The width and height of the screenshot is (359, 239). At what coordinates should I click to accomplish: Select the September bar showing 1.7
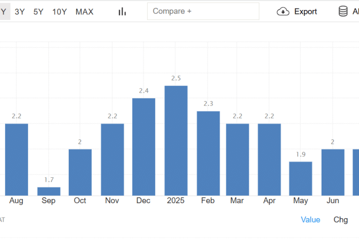[x=49, y=191]
